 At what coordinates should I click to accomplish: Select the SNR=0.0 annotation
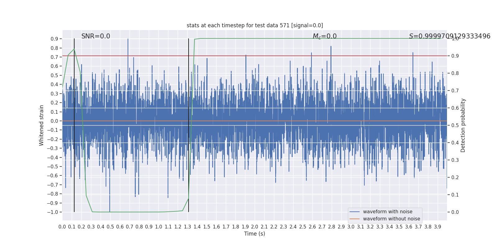coord(96,36)
